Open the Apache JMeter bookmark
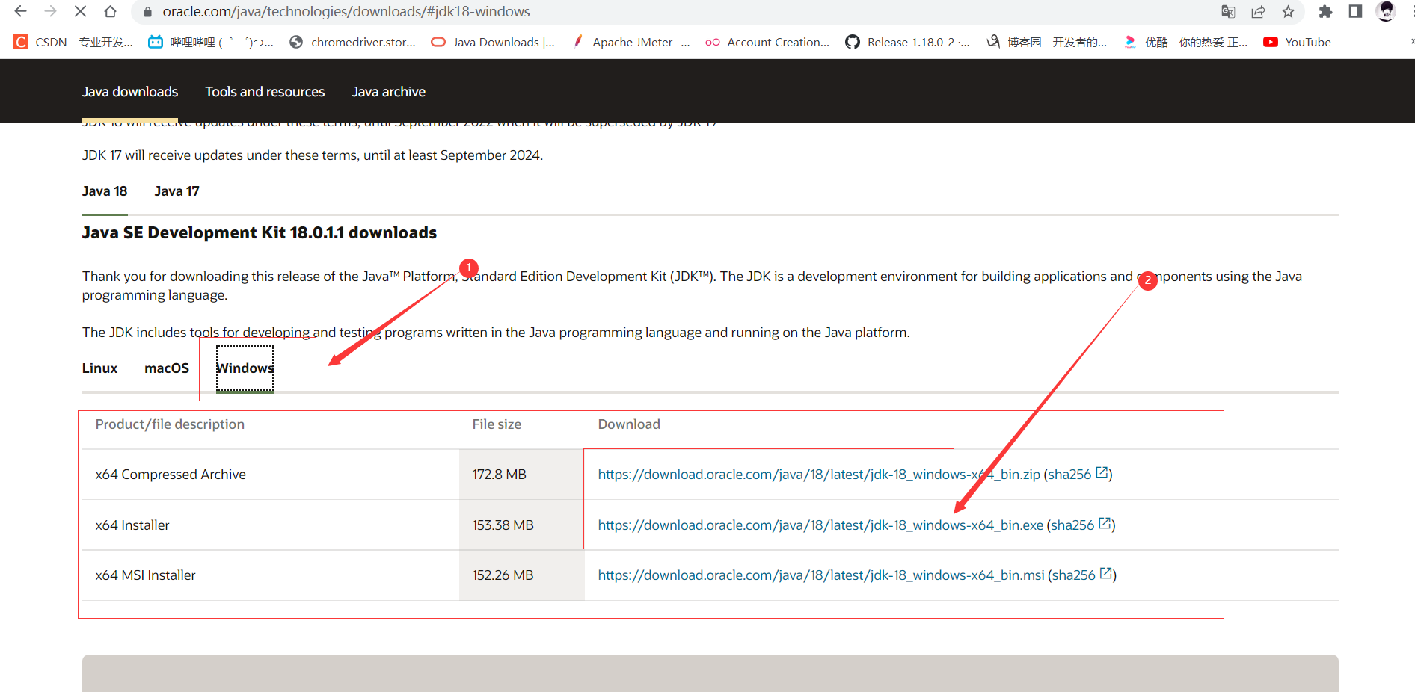1415x692 pixels. [x=630, y=43]
